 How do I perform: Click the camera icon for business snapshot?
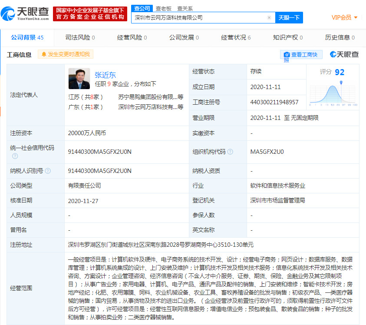point(287,55)
